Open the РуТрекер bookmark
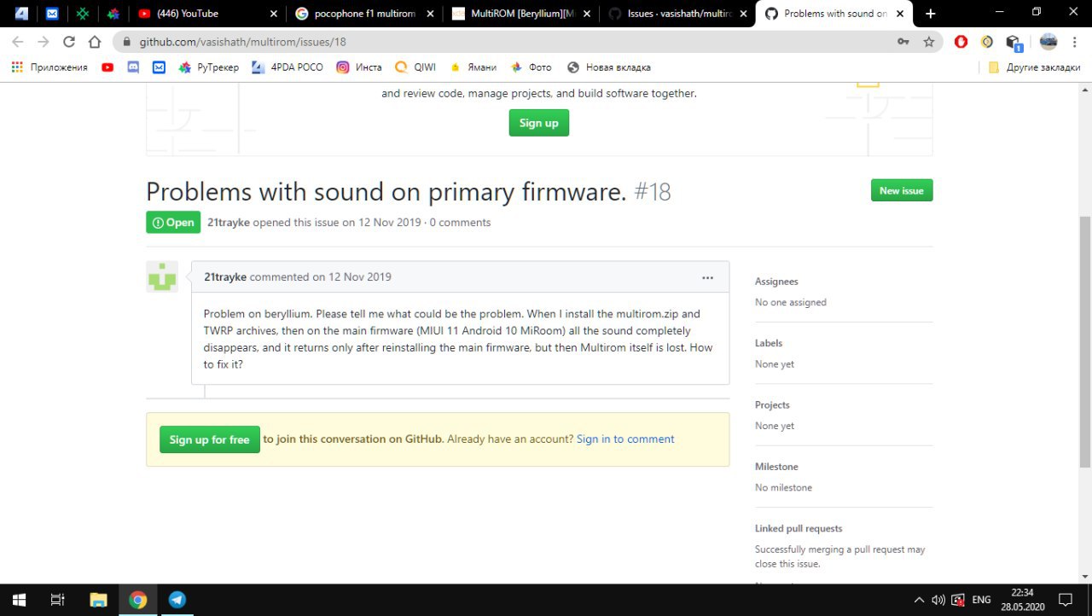 pos(208,67)
